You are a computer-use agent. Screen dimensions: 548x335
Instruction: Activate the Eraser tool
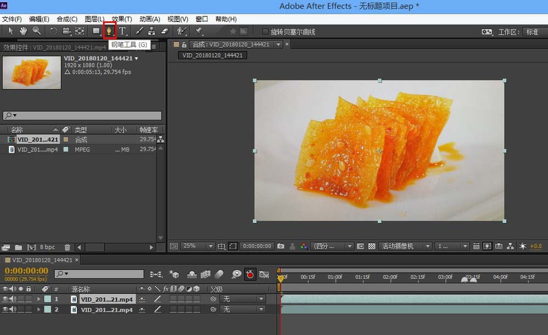[164, 31]
